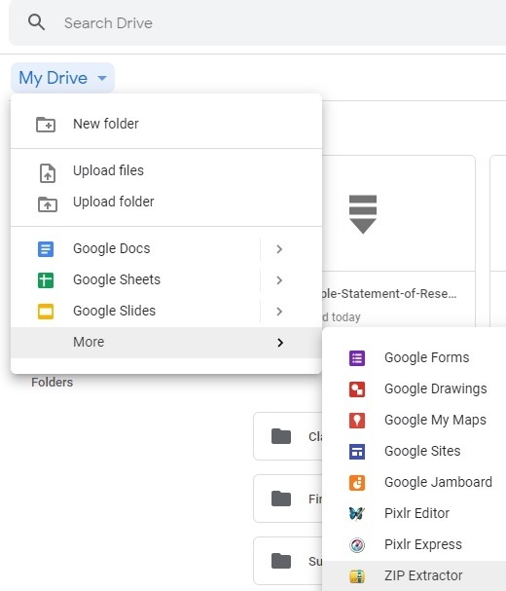The width and height of the screenshot is (506, 591).
Task: Select ZIP Extractor from the submenu
Action: [x=415, y=576]
